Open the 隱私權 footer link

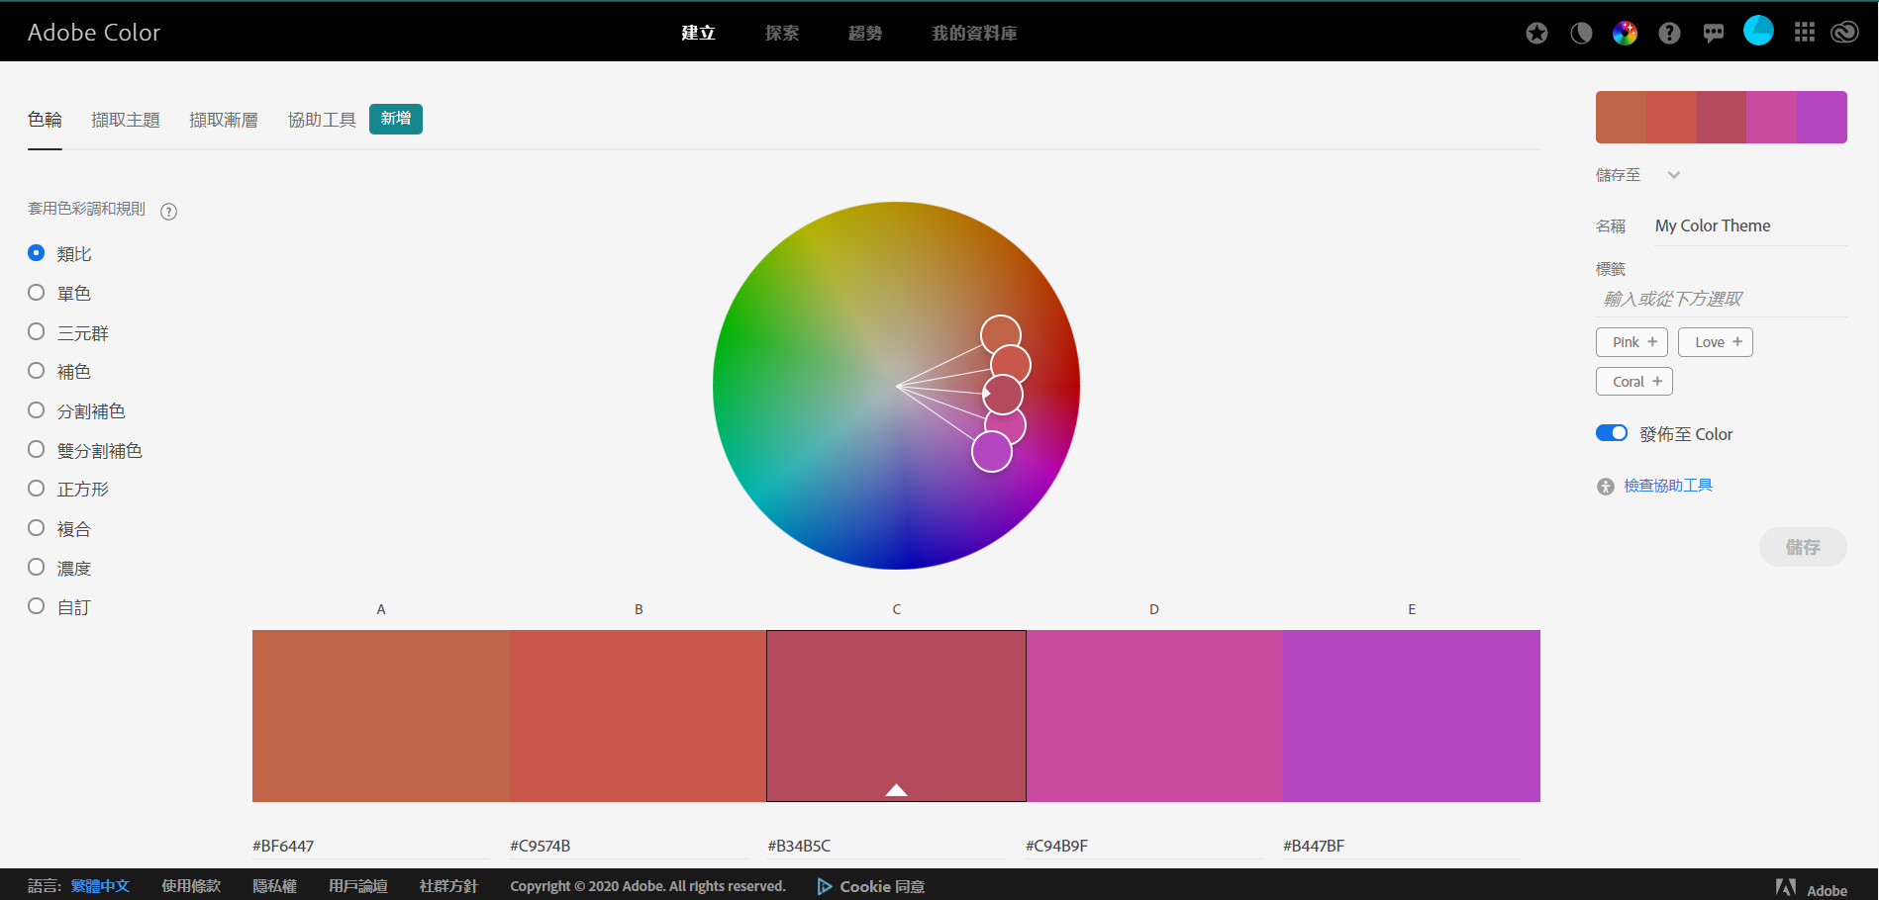pyautogui.click(x=274, y=886)
